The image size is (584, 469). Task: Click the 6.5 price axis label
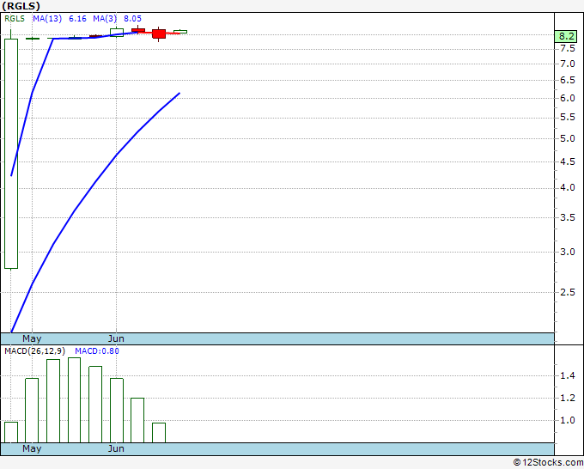coord(568,81)
